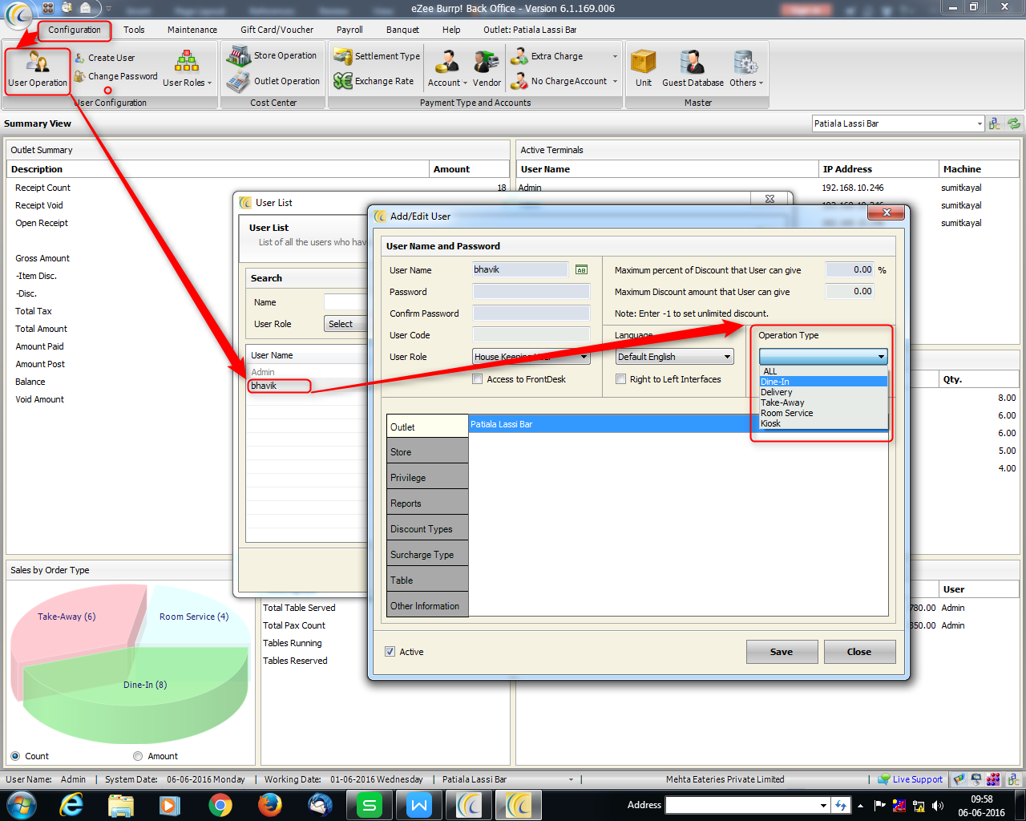
Task: Open the Maintenance menu
Action: point(192,30)
